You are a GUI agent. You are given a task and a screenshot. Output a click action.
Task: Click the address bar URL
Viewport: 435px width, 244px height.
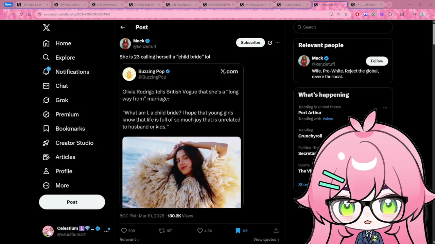tap(77, 14)
